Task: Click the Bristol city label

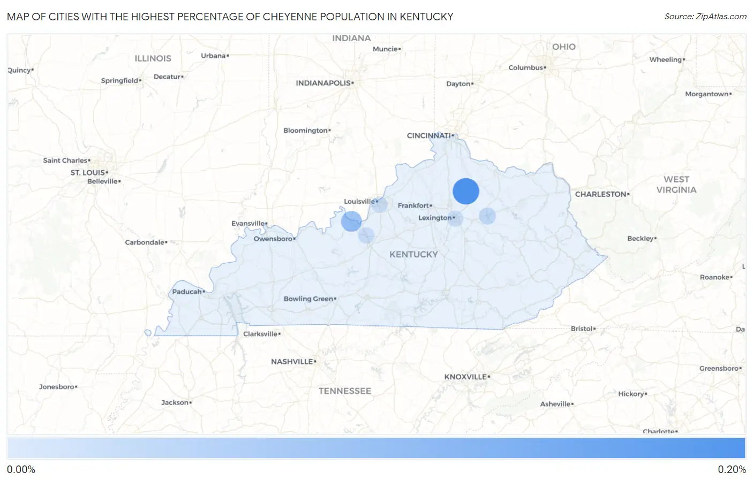Action: (x=582, y=329)
